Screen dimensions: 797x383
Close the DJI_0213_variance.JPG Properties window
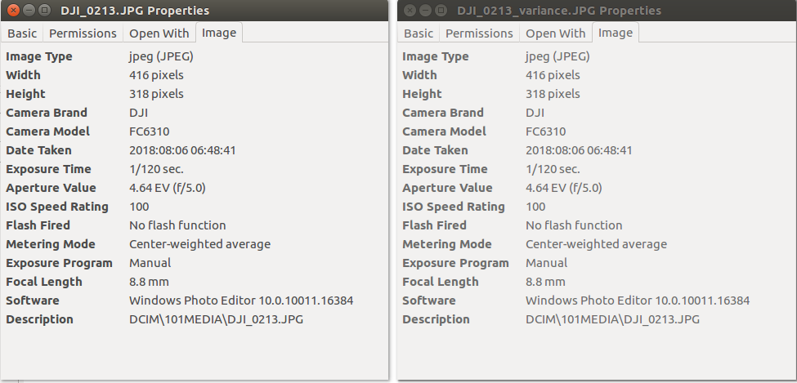pos(409,11)
